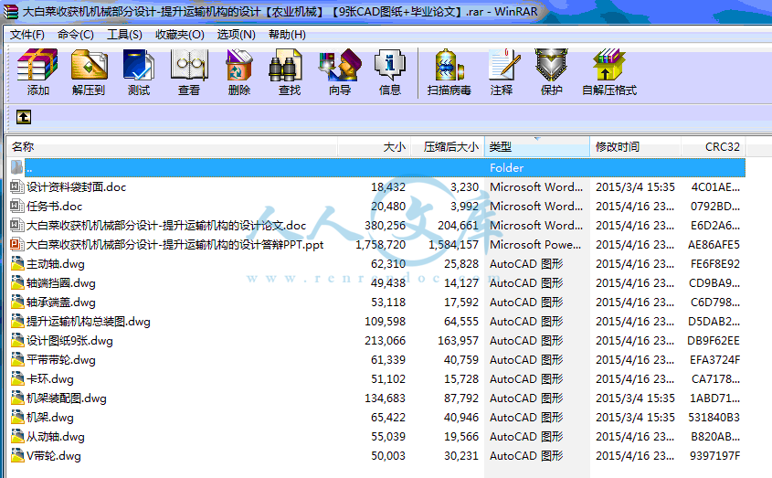Viewport: 772px width, 478px height.
Task: Select the 设计论文.doc file
Action: tap(166, 225)
